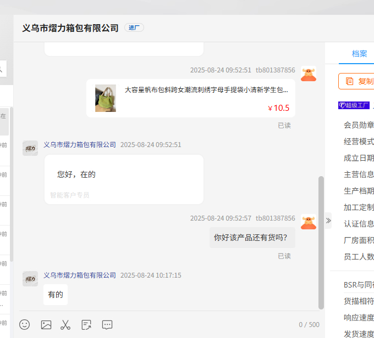Viewport: 374px width, 338px height.
Task: Click the supplier avatar beside 有的 reply
Action: (x=30, y=279)
